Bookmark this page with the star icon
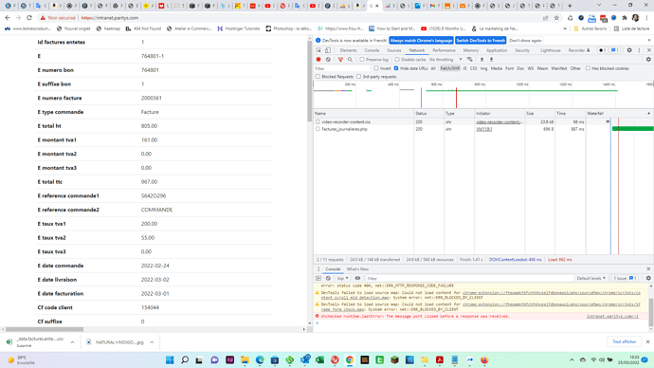This screenshot has width=654, height=368. [556, 18]
